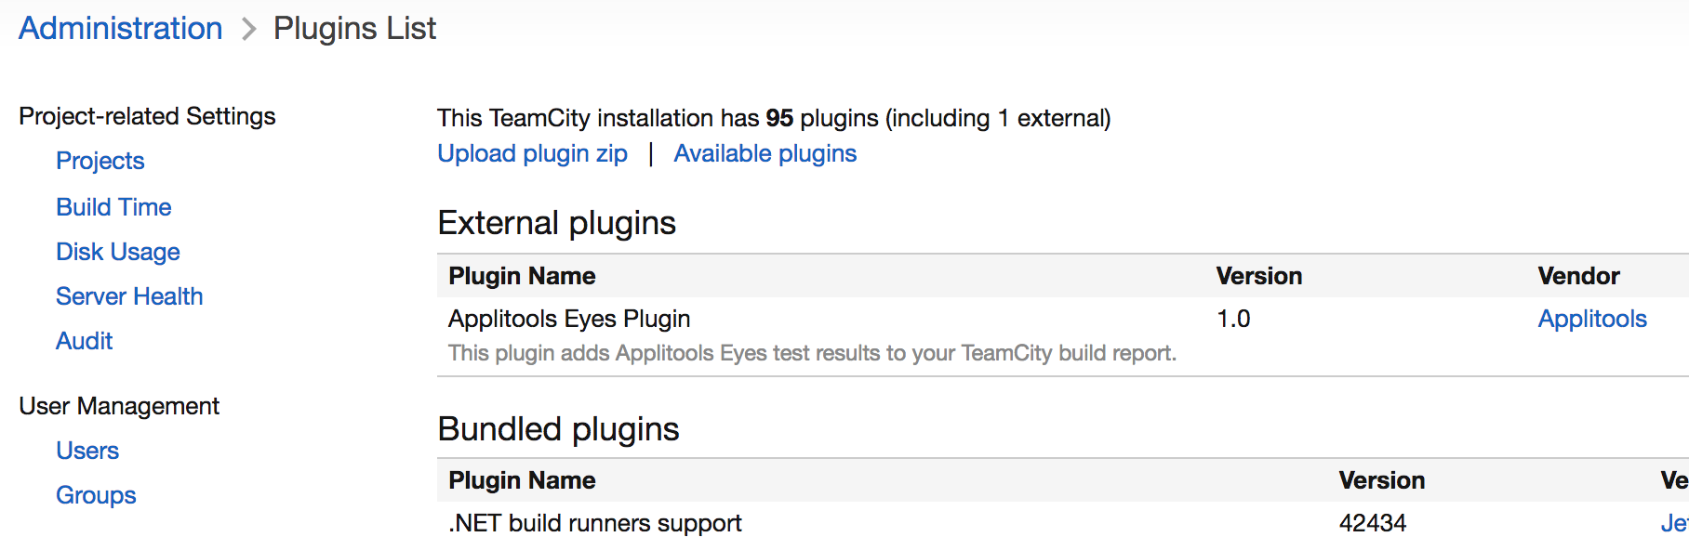1689x537 pixels.
Task: Open the Groups management page
Action: click(x=95, y=494)
